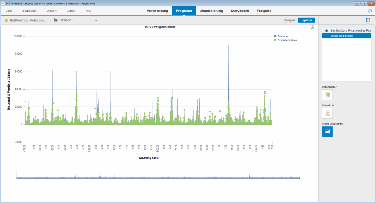Click the Analyse1 folder icon

pyautogui.click(x=56, y=20)
